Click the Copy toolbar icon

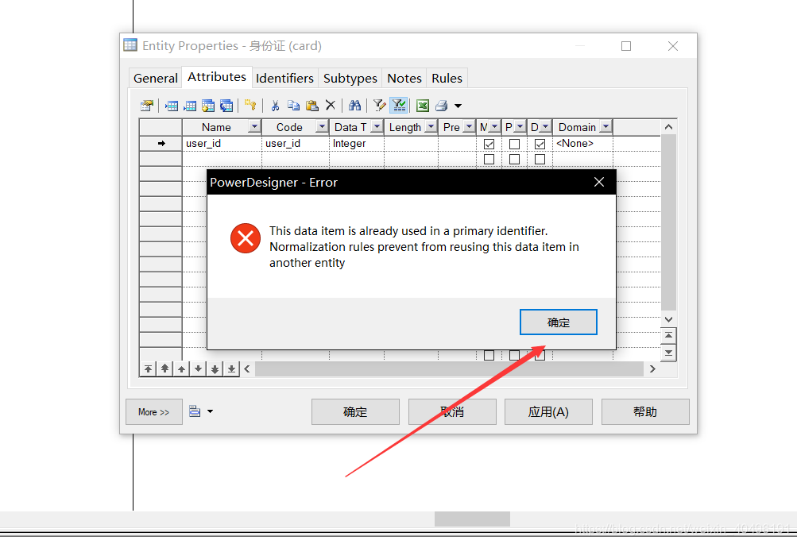click(x=293, y=105)
